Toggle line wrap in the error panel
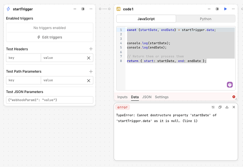The image size is (243, 167). (213, 107)
